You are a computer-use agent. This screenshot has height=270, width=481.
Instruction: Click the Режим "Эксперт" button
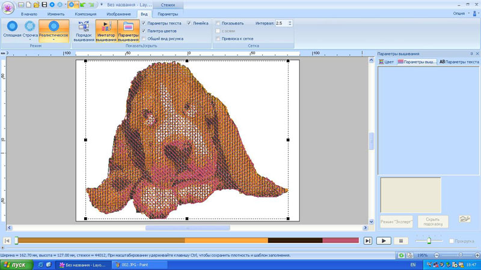click(x=396, y=222)
